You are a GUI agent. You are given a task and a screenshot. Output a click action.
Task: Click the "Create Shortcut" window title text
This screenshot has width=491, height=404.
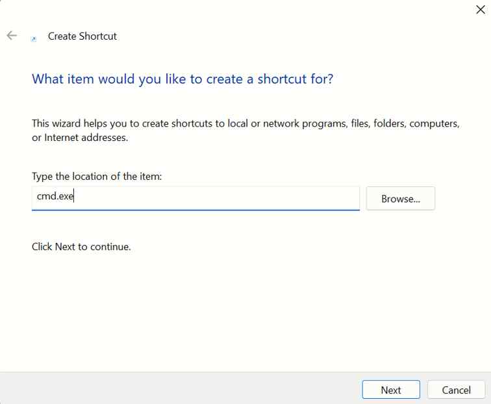pyautogui.click(x=82, y=36)
